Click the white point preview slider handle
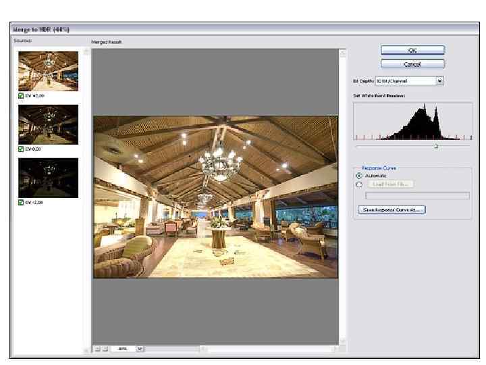 pyautogui.click(x=435, y=145)
